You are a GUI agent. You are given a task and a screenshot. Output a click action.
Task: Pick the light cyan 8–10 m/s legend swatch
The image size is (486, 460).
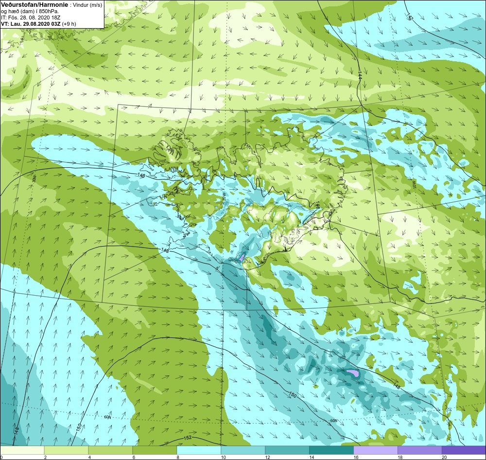click(x=199, y=450)
